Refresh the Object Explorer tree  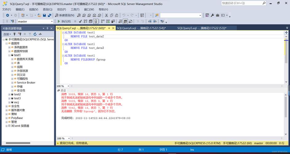click(x=35, y=34)
